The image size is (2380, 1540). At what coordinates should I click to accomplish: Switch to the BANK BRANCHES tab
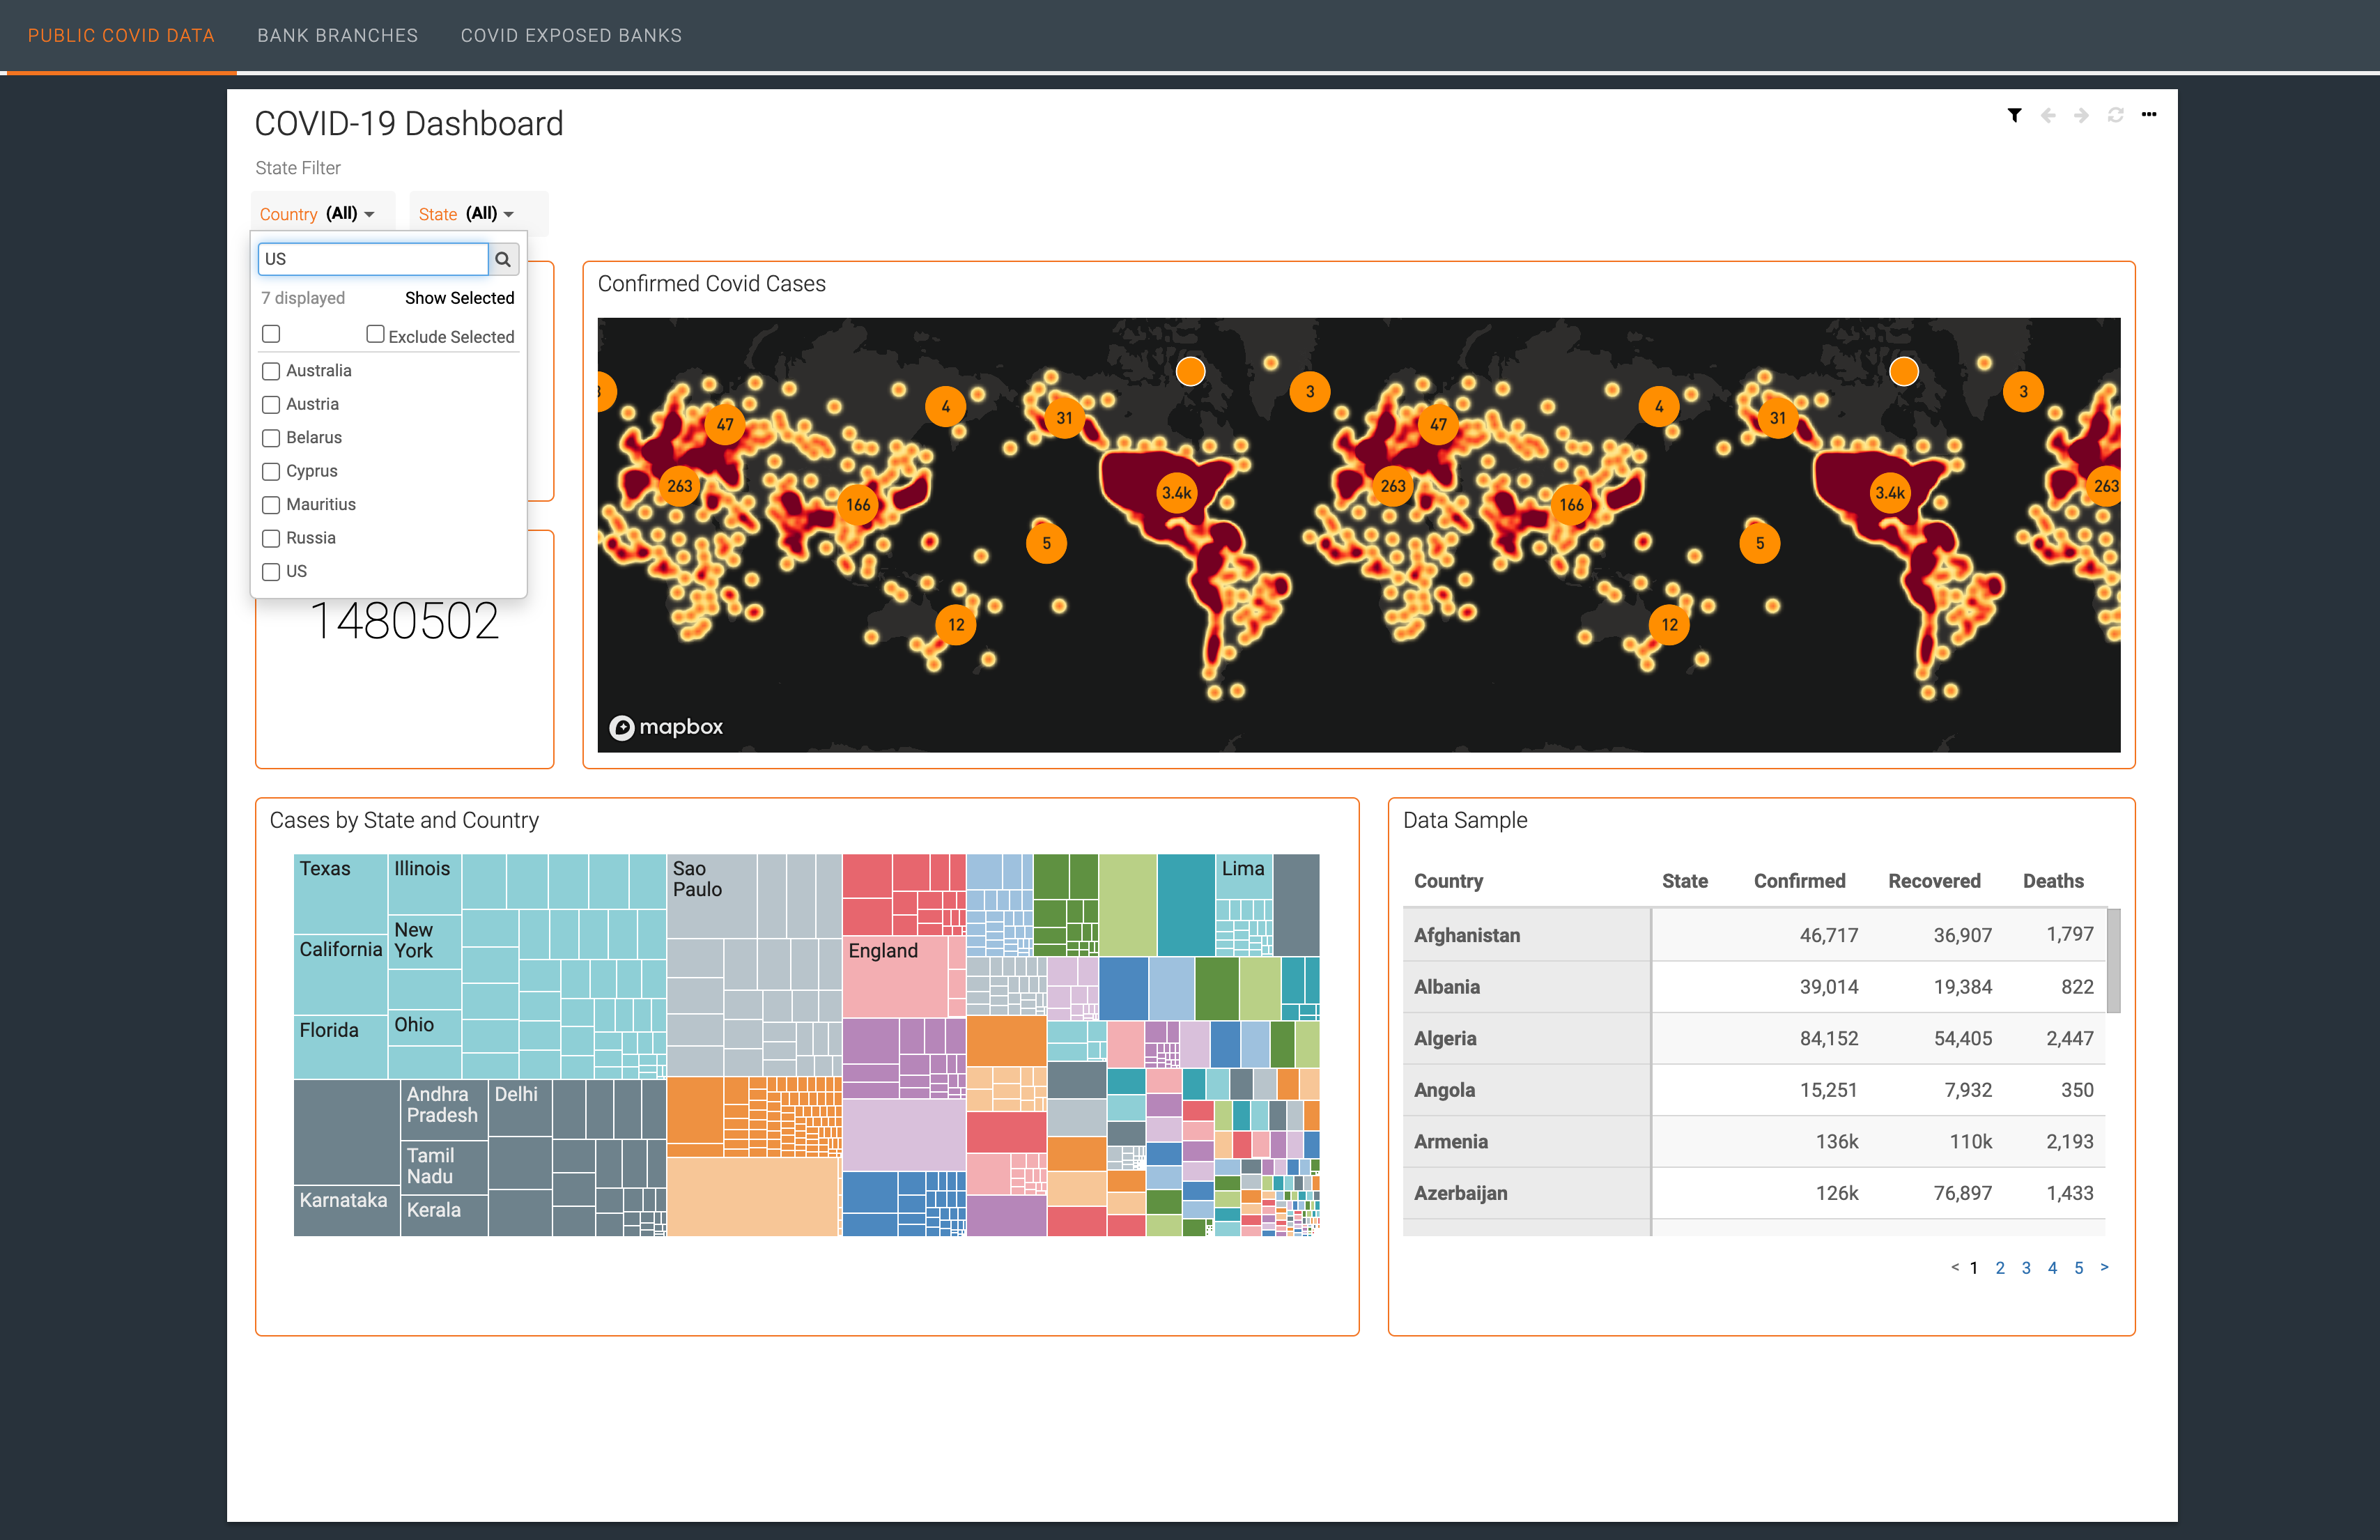coord(338,35)
